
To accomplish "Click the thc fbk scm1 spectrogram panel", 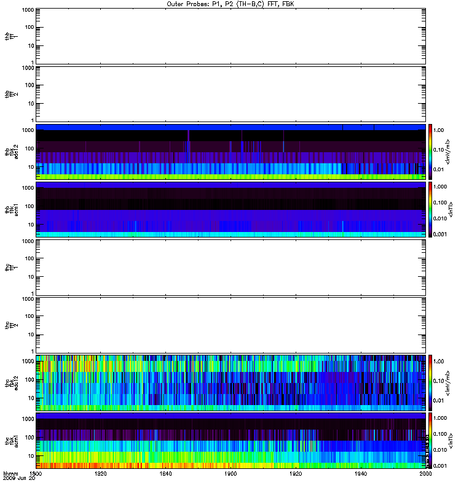I will [231, 441].
